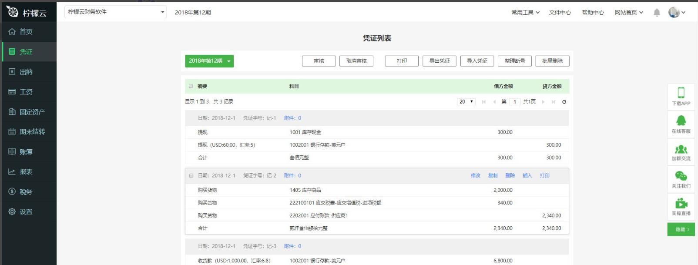
Task: Open 附件: 0 link of voucher 记-2
Action: (x=292, y=176)
